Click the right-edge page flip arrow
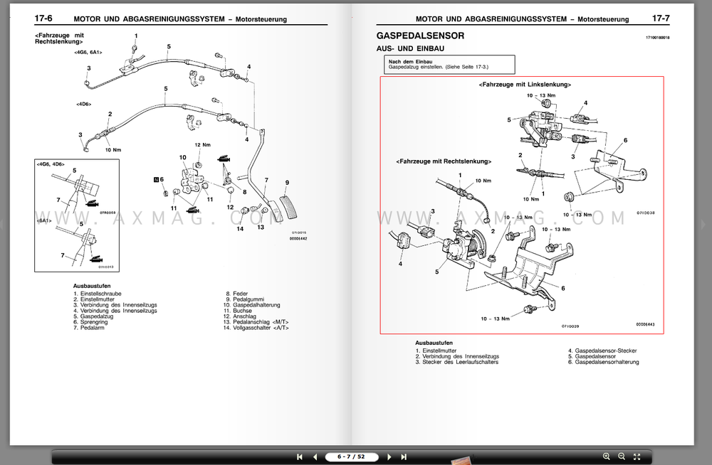Image resolution: width=712 pixels, height=465 pixels. [x=705, y=224]
